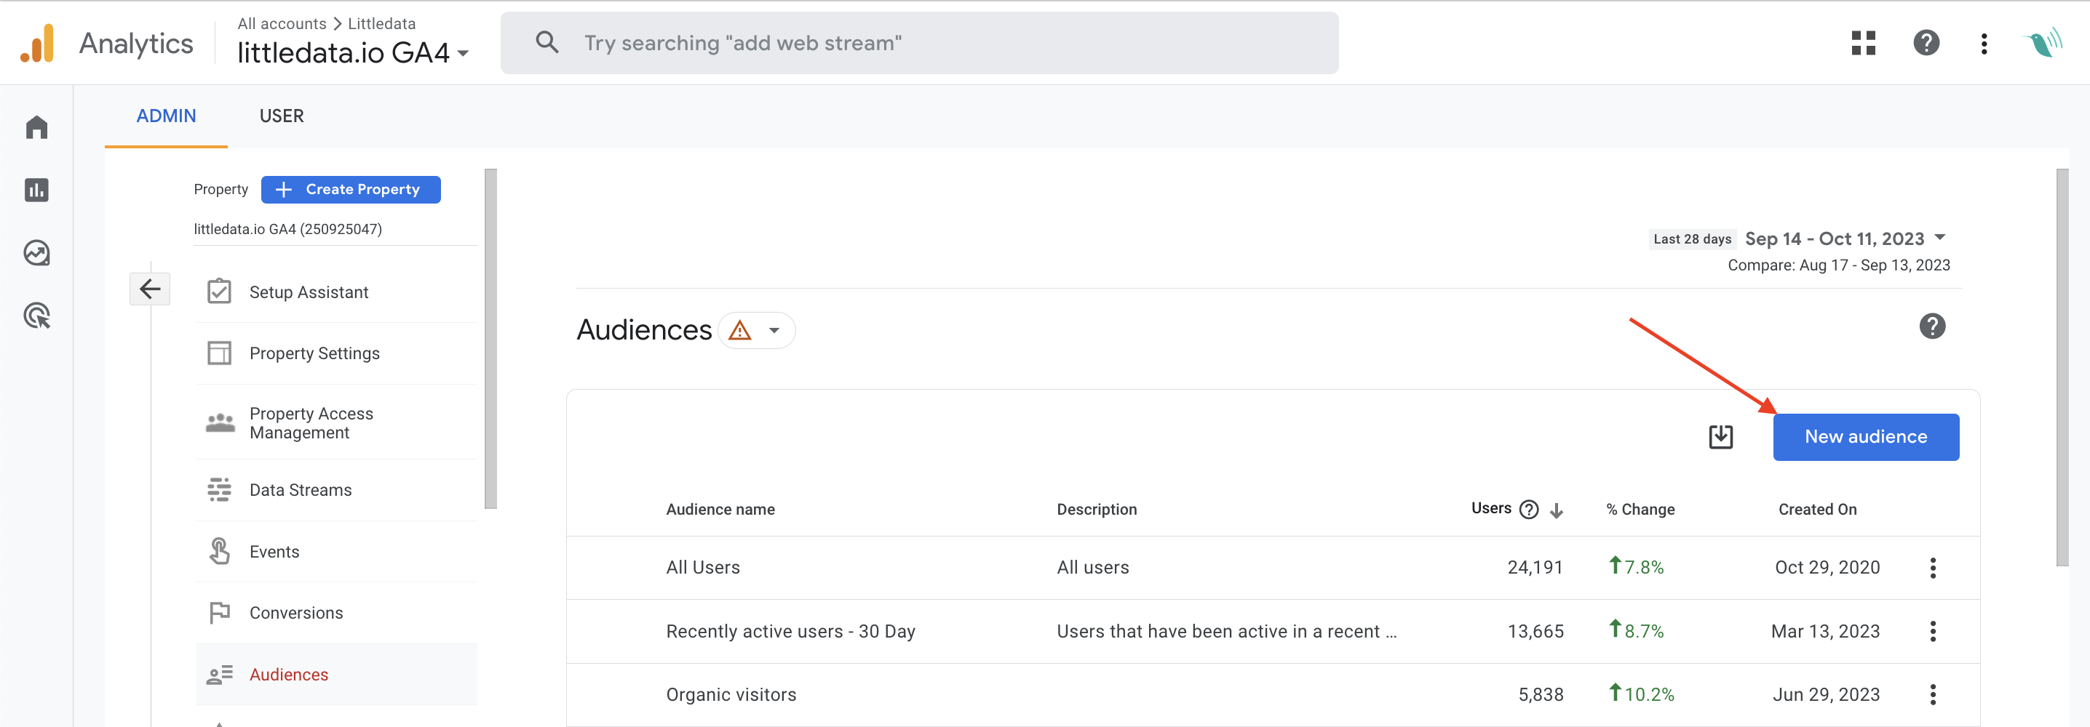
Task: Click the search magnifier icon
Action: 547,42
